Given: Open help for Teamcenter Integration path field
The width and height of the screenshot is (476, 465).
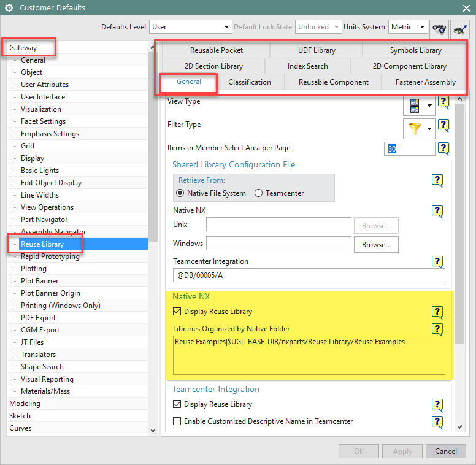Looking at the screenshot, I should tap(437, 262).
